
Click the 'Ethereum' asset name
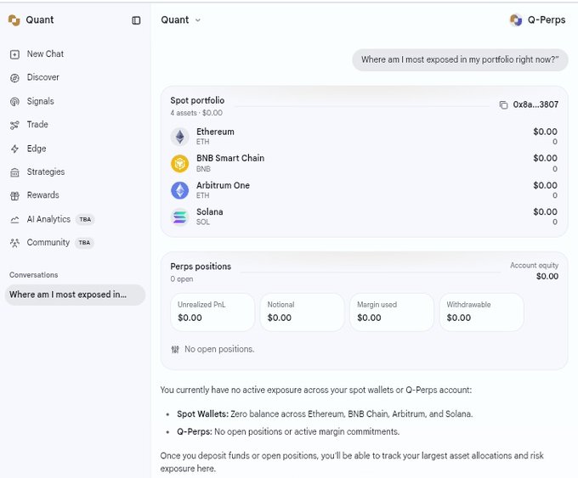(x=215, y=132)
